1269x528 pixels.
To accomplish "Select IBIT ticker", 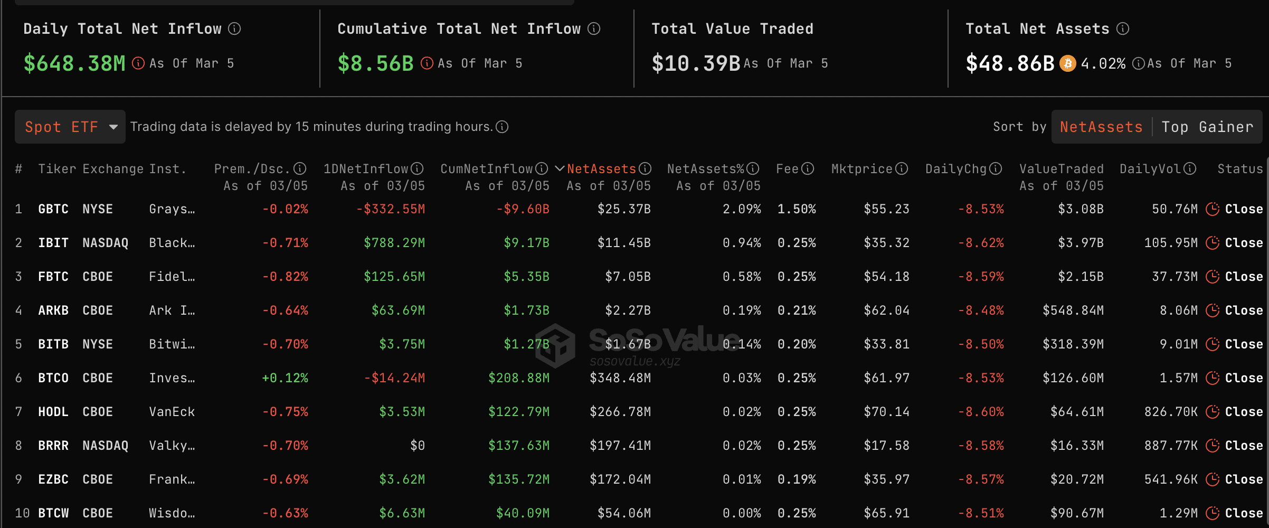I will pyautogui.click(x=53, y=243).
